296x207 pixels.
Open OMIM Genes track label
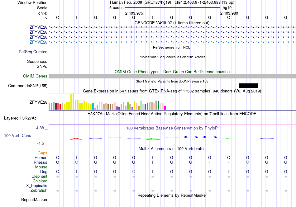coord(35,76)
